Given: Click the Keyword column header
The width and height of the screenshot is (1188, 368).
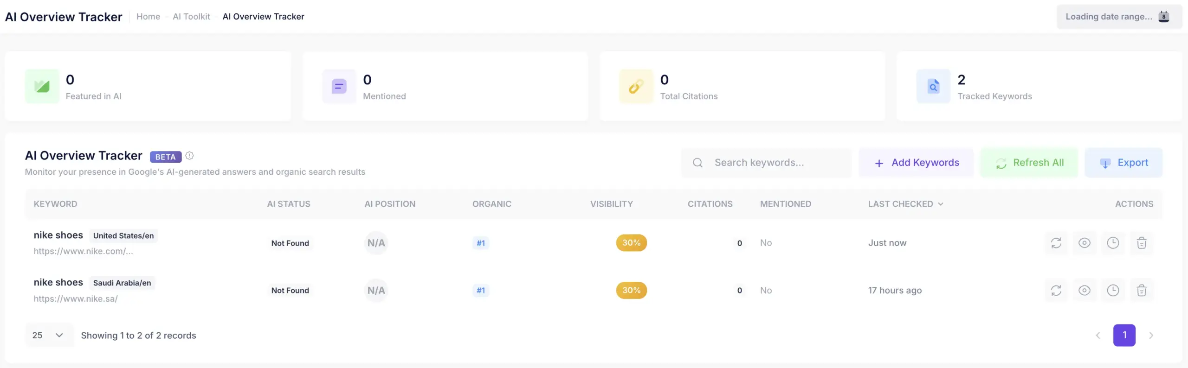Looking at the screenshot, I should pos(55,204).
